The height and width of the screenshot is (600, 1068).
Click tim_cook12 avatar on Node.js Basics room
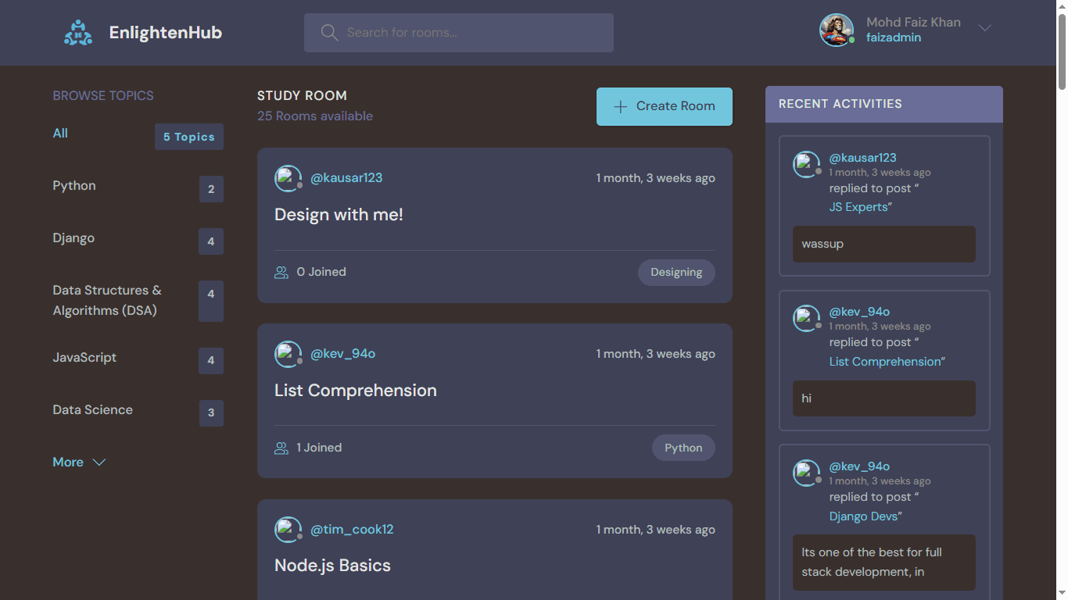coord(288,530)
